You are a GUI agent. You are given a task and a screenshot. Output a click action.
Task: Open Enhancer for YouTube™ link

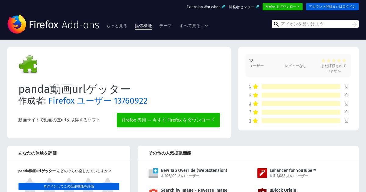tap(293, 170)
